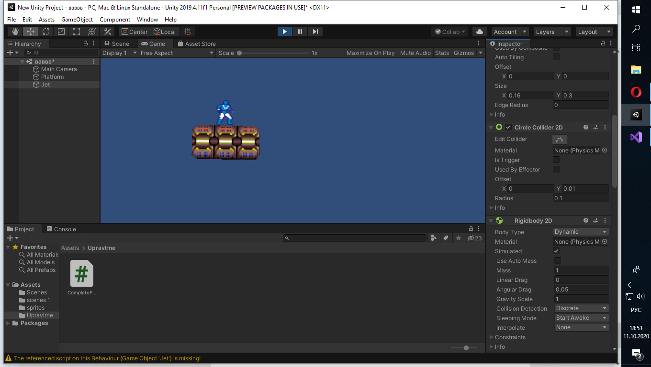This screenshot has width=651, height=367.
Task: Open the CompleteP script asset
Action: (82, 277)
